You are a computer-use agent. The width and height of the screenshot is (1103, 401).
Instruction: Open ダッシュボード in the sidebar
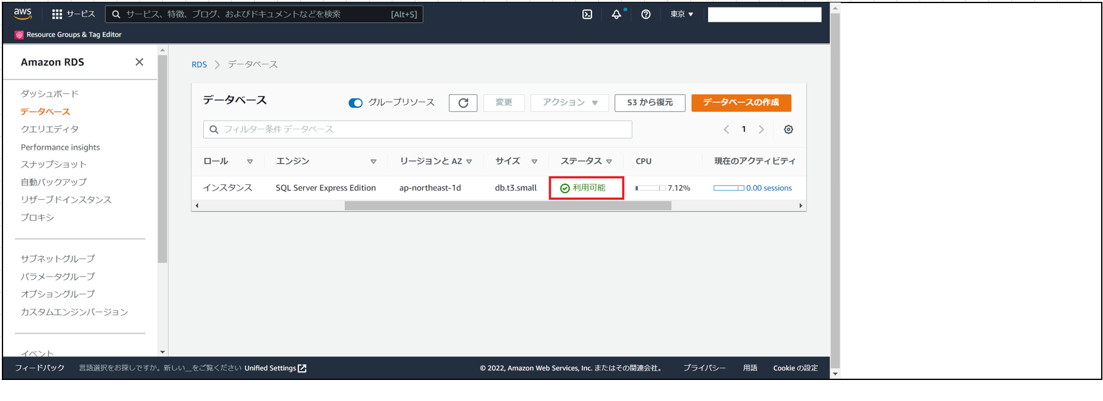point(50,94)
